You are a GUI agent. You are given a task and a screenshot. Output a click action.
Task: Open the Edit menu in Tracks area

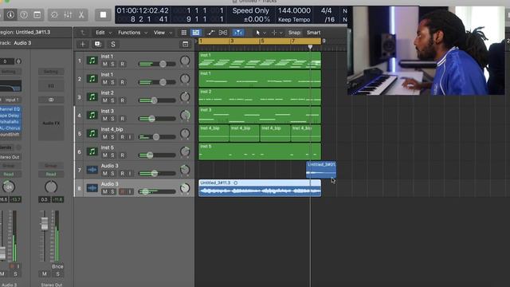coord(103,33)
